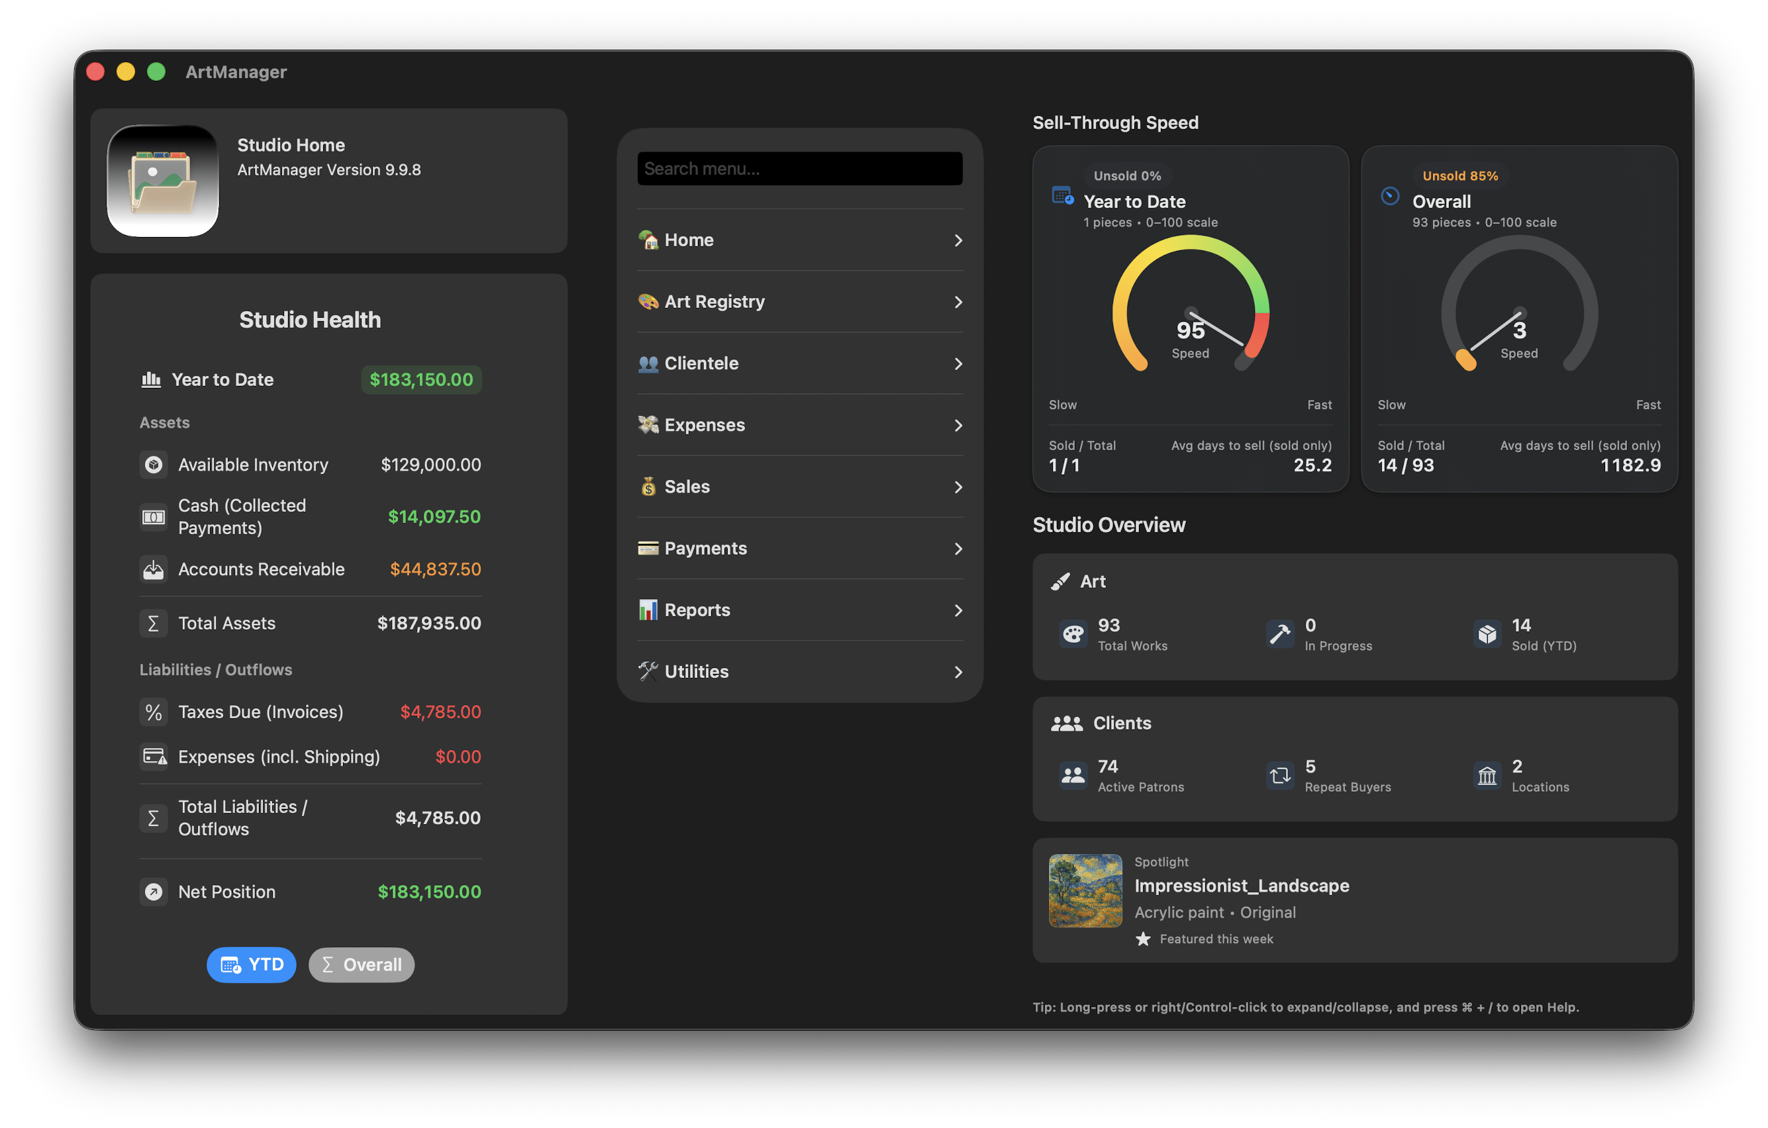Image resolution: width=1768 pixels, height=1128 pixels.
Task: Click the Available Inventory icon
Action: tap(154, 465)
